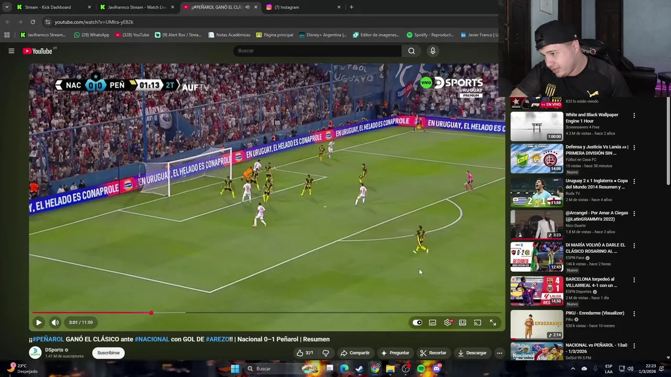
Task: Click the YouTube search magnifier button
Action: pos(412,51)
